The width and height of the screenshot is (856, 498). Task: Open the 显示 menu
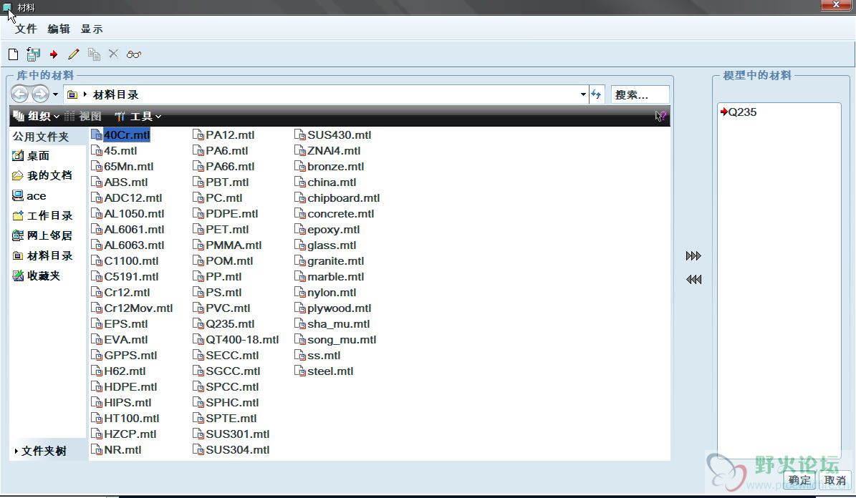[x=92, y=29]
